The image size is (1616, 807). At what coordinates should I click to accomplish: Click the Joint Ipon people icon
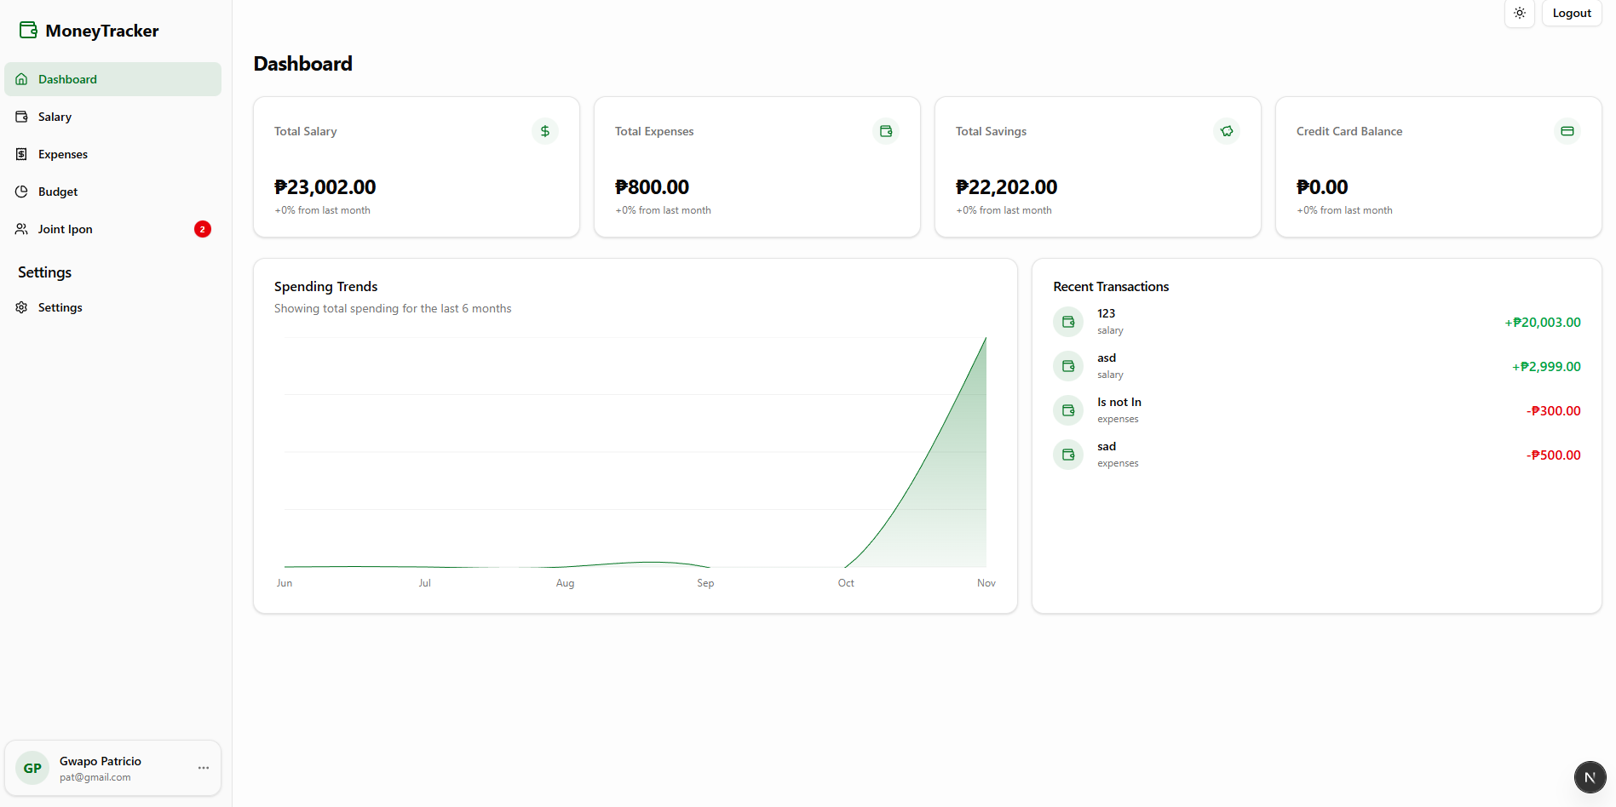[20, 229]
